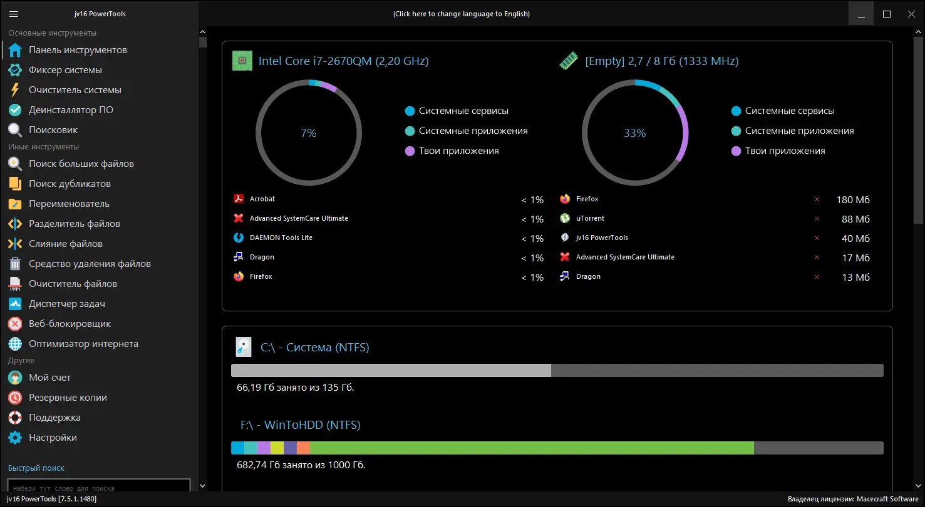
Task: Click the yellow icon for Поиск дубликатов
Action: [x=16, y=184]
